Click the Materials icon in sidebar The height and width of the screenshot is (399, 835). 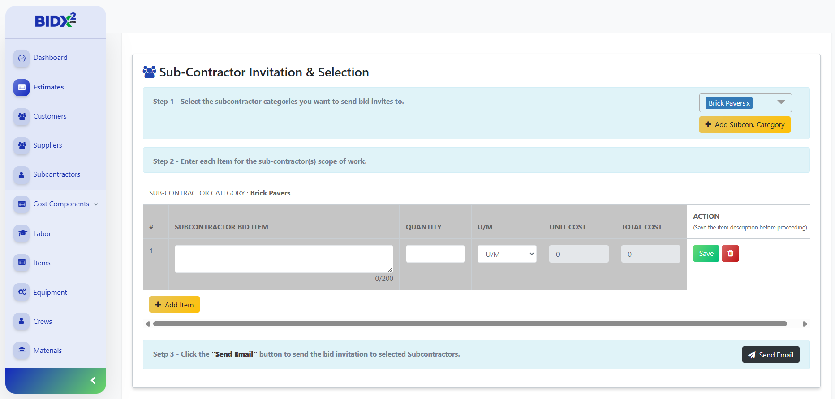click(22, 350)
